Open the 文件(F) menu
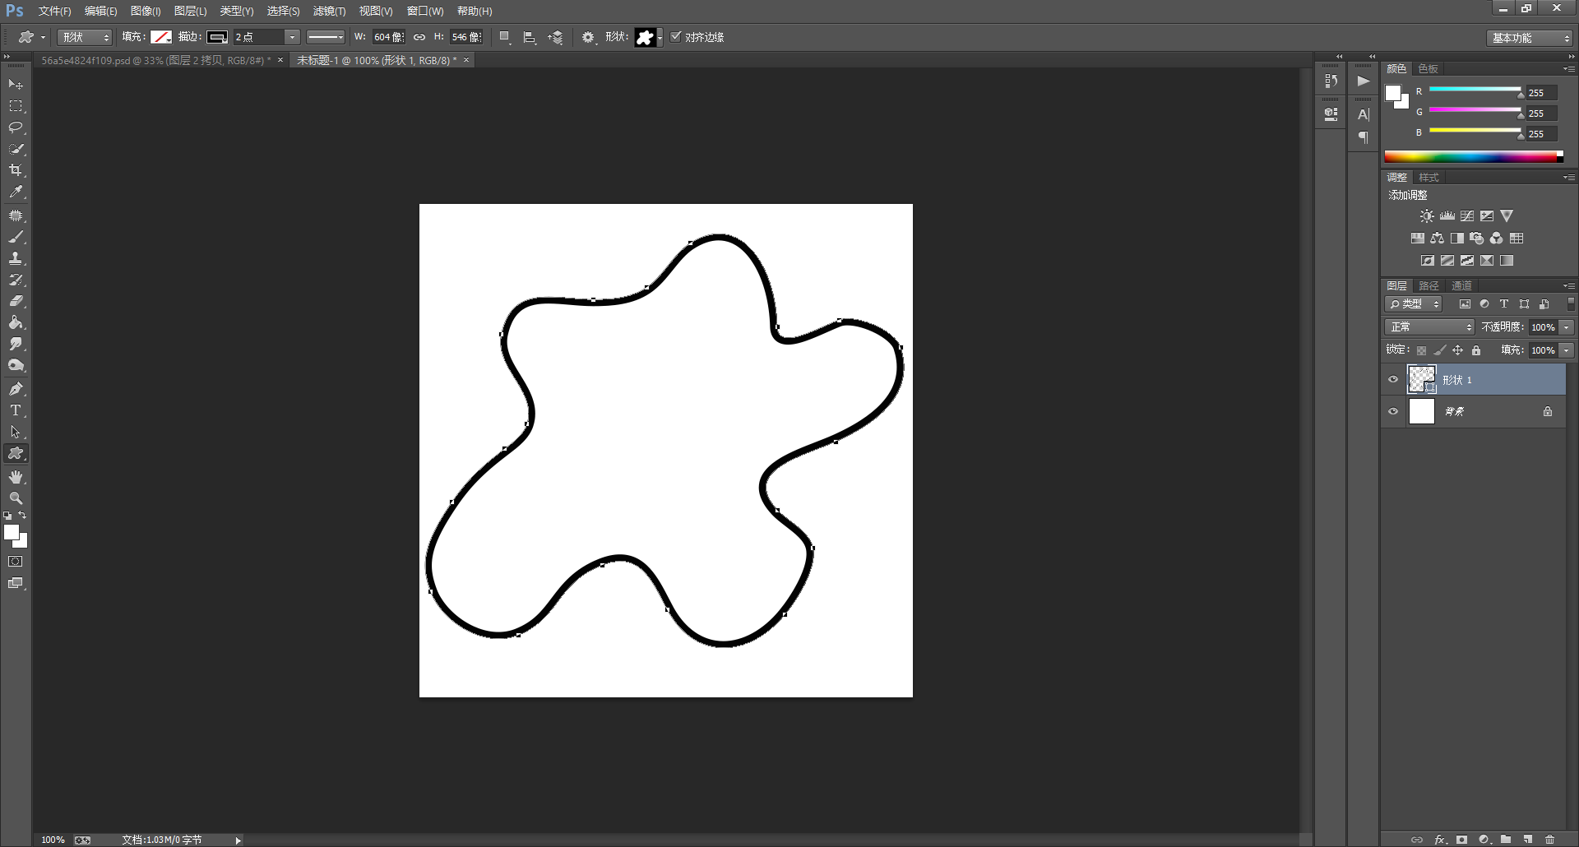The width and height of the screenshot is (1579, 847). coord(54,12)
